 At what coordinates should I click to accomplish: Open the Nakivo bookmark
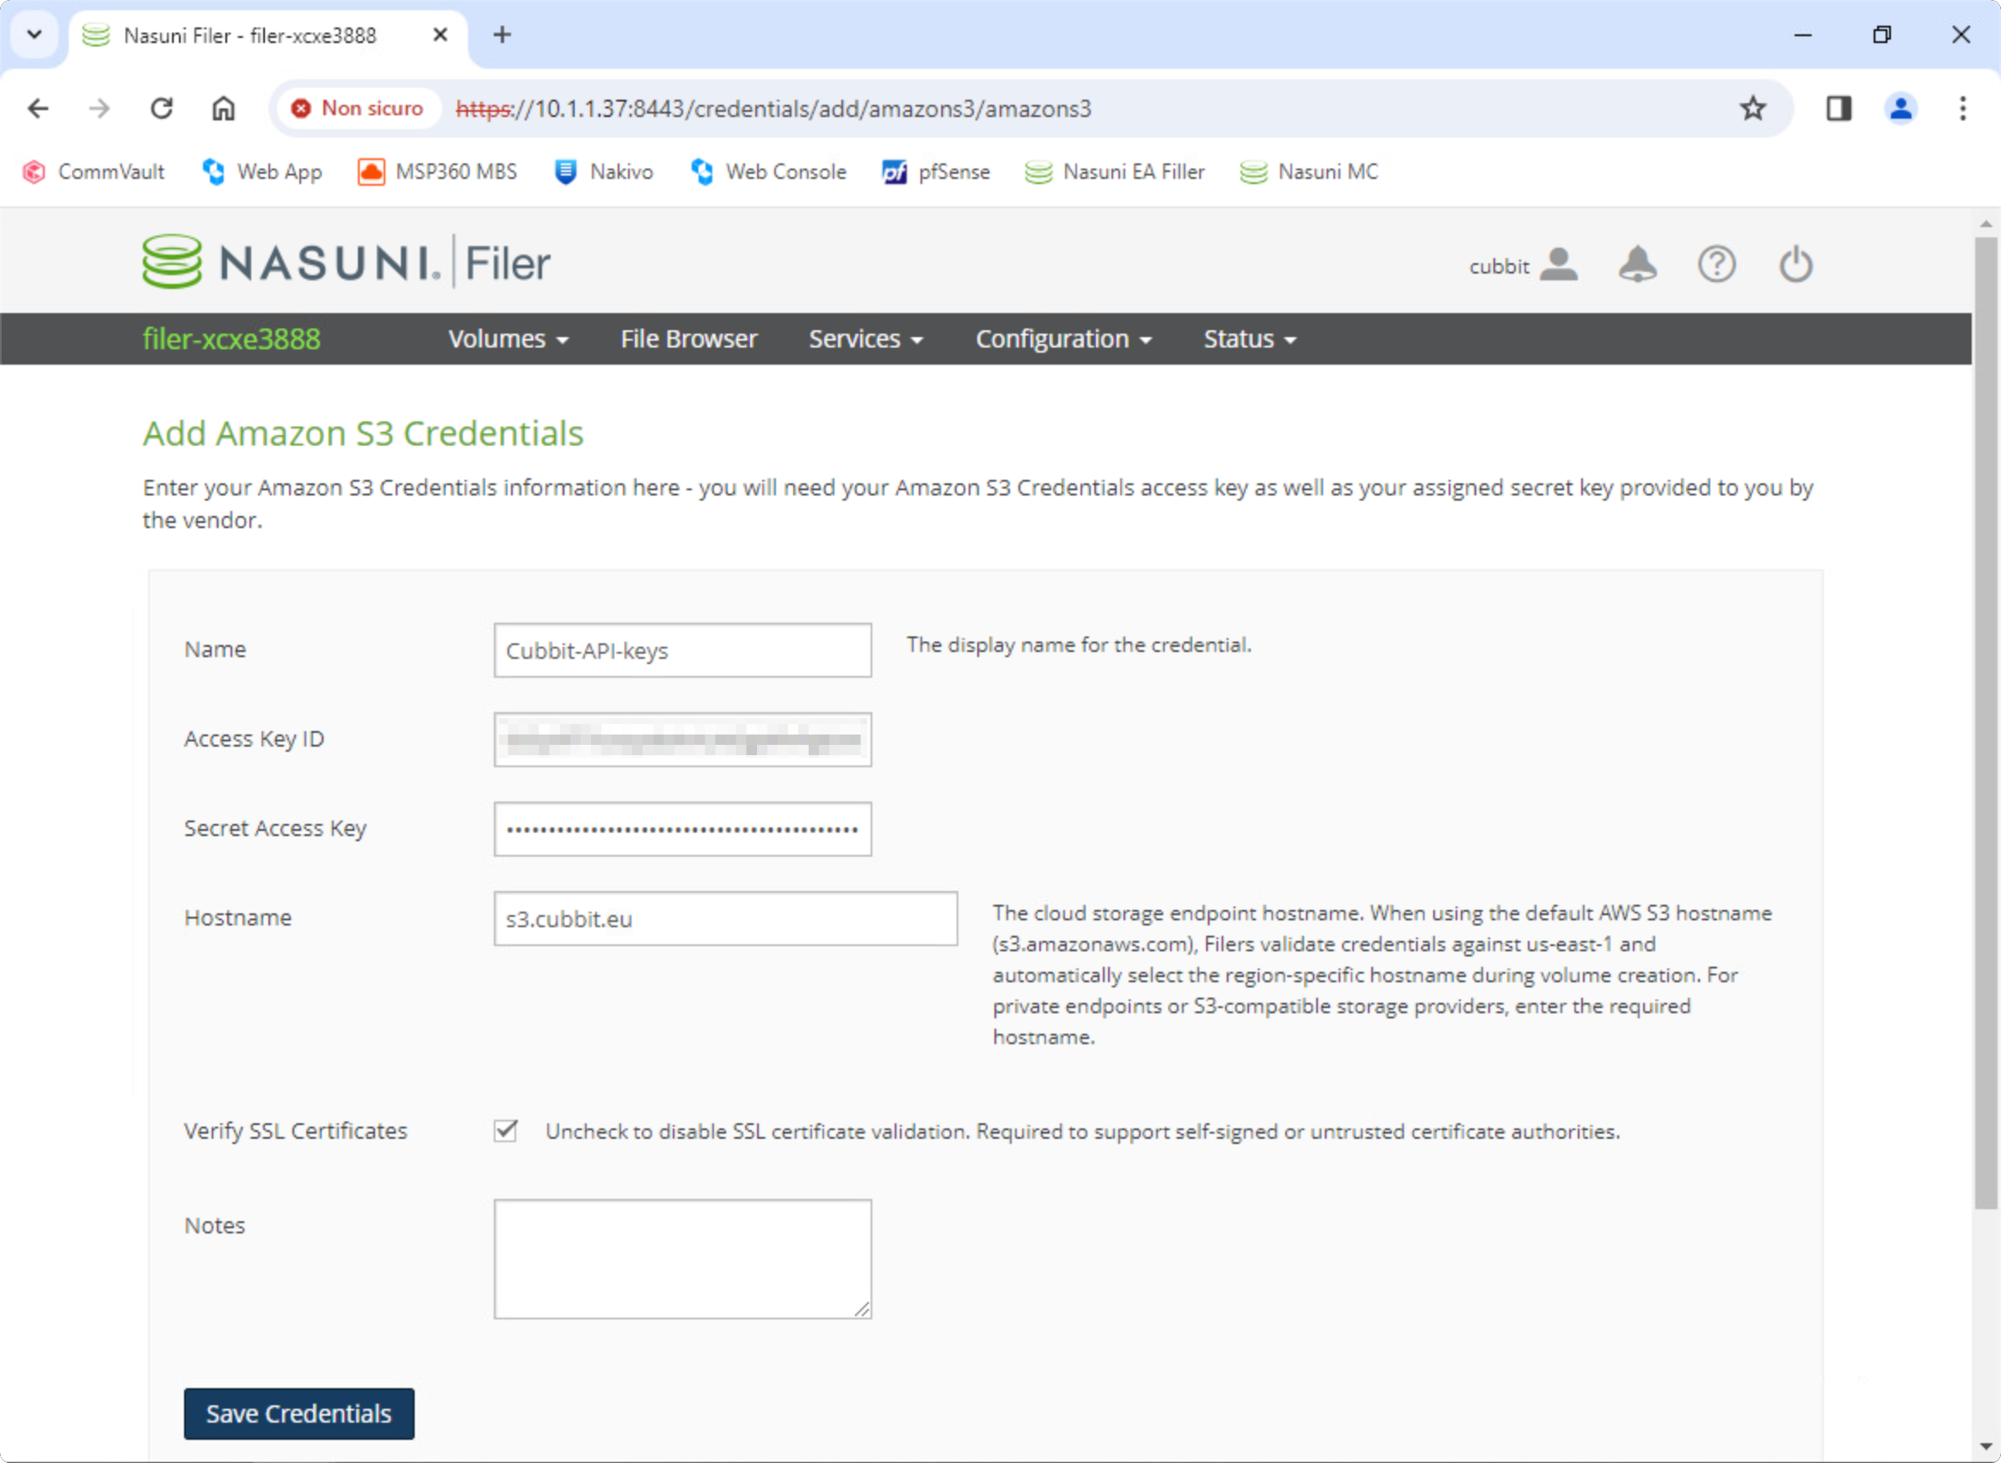pos(602,171)
